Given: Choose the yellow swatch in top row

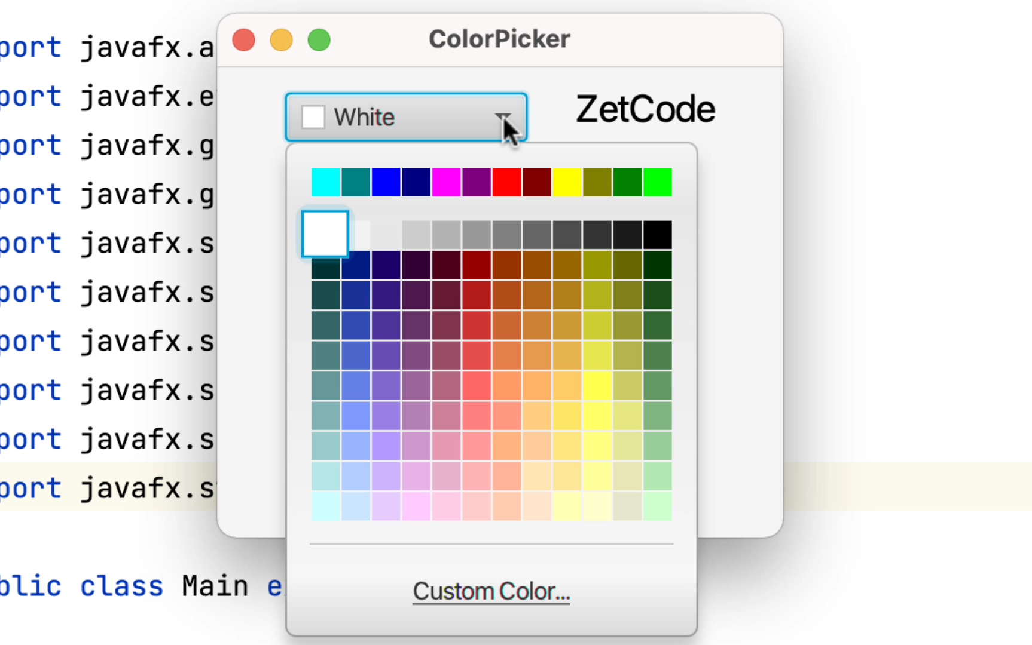Looking at the screenshot, I should point(567,182).
